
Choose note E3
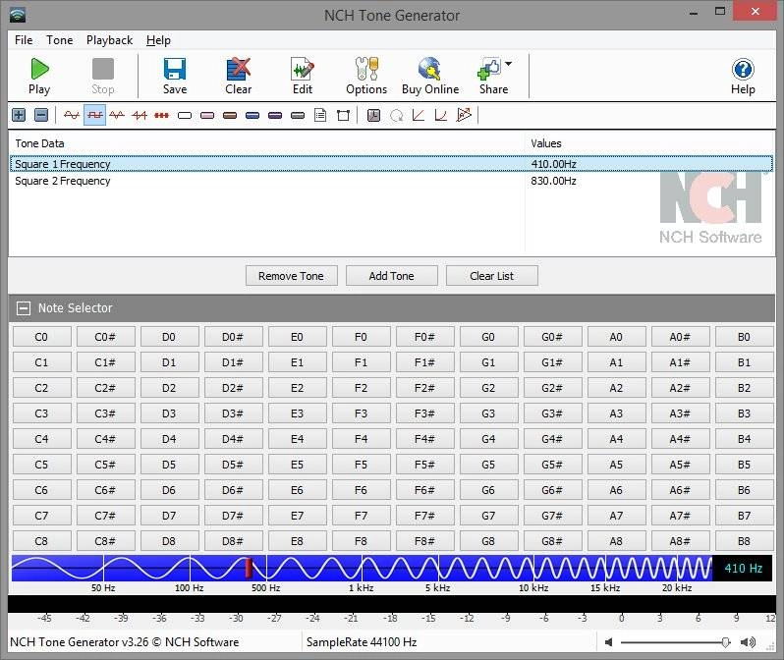point(297,413)
